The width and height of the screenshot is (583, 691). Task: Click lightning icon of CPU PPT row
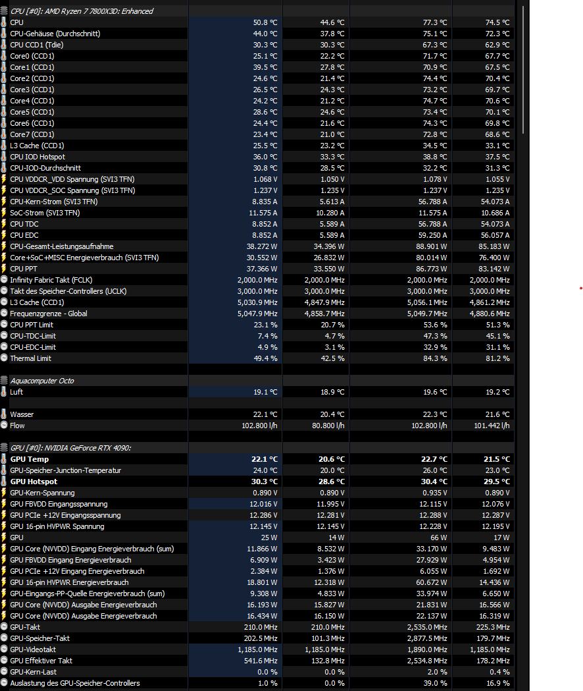pyautogui.click(x=4, y=268)
